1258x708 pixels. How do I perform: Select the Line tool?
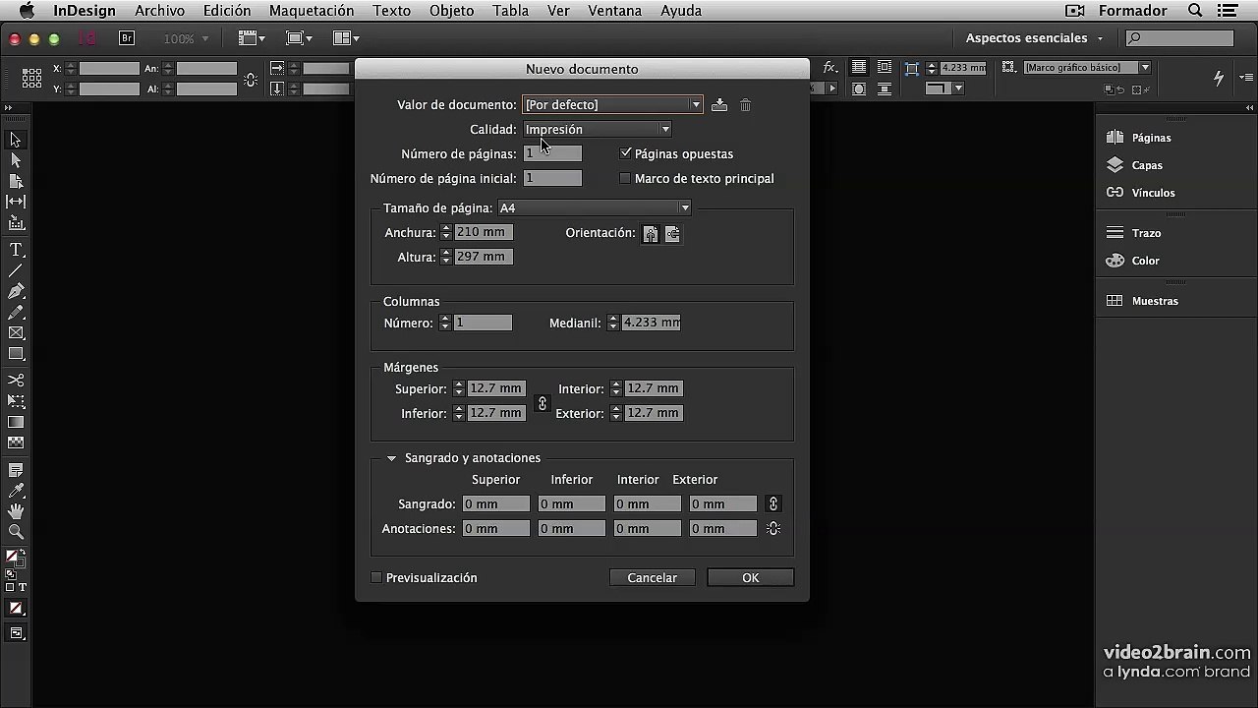coord(16,270)
